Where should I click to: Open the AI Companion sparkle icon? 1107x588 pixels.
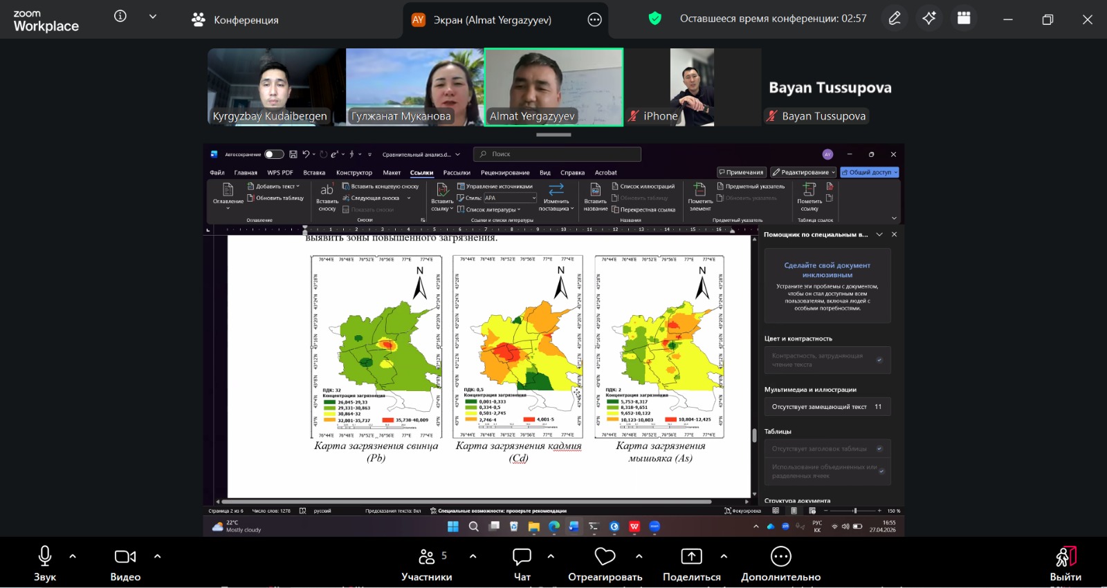(929, 19)
